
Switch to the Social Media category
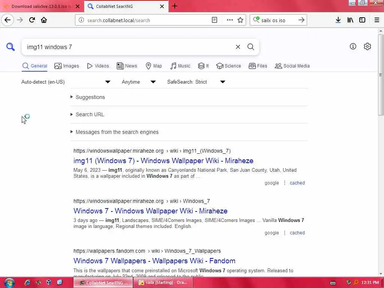click(x=292, y=66)
